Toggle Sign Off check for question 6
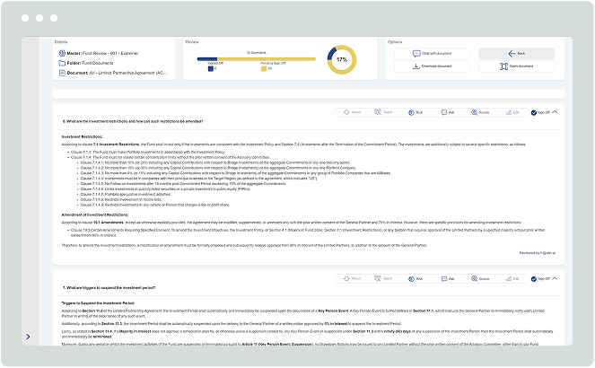 tap(535, 113)
